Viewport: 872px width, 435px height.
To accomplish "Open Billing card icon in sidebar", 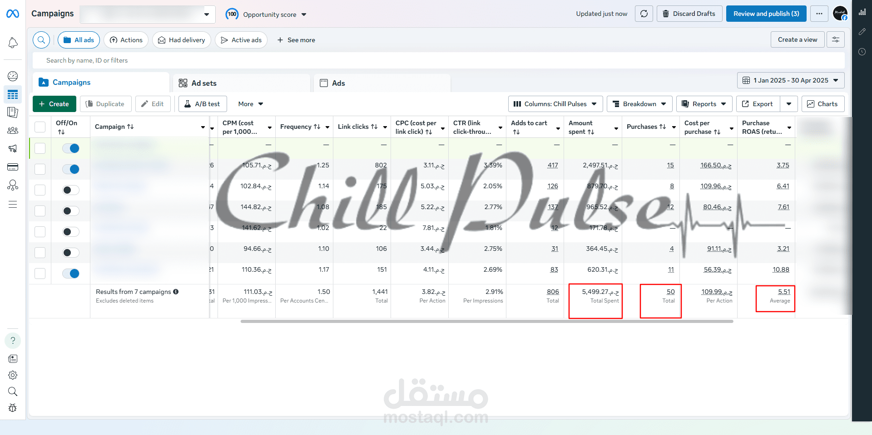I will click(x=13, y=167).
